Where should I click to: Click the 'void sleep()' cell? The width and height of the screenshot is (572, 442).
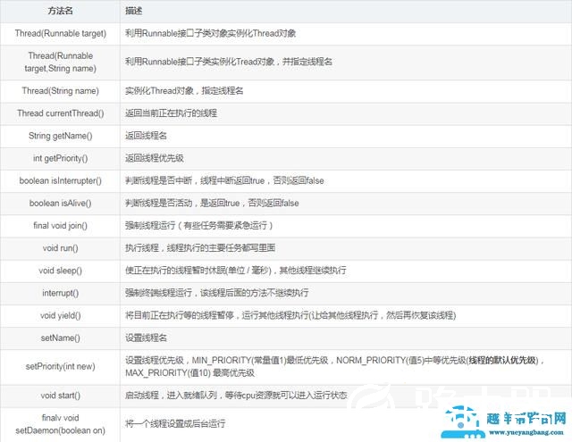click(60, 271)
